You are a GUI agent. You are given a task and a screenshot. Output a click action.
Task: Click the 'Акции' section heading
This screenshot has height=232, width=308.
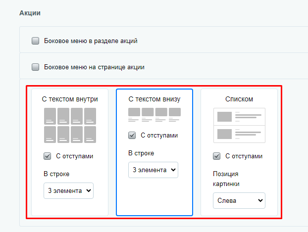click(x=30, y=13)
